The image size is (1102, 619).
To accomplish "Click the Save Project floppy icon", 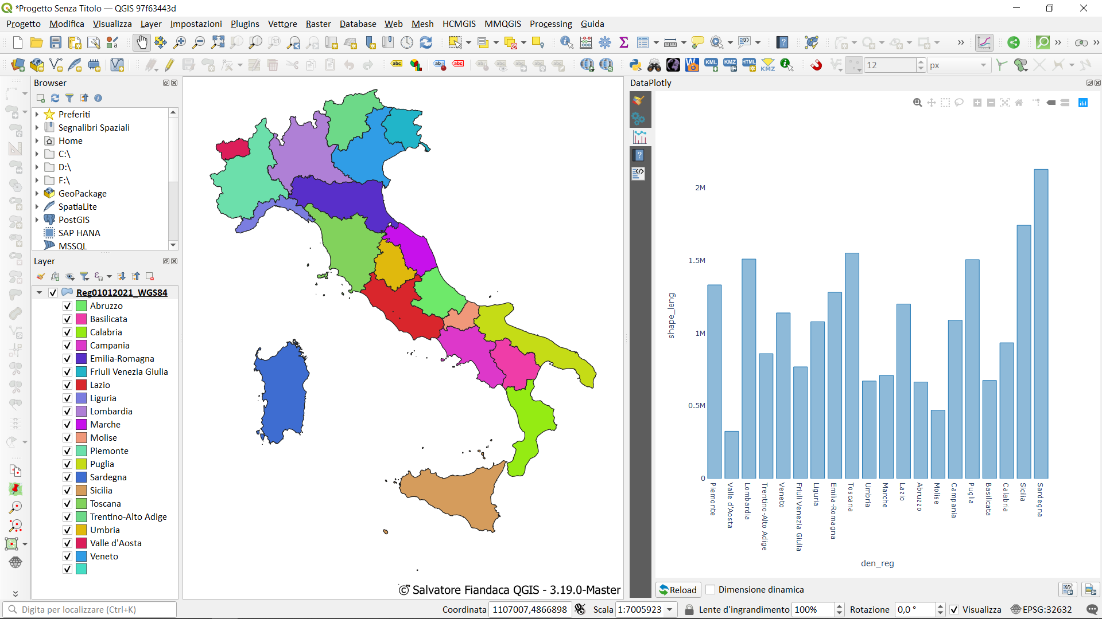I will tap(56, 42).
